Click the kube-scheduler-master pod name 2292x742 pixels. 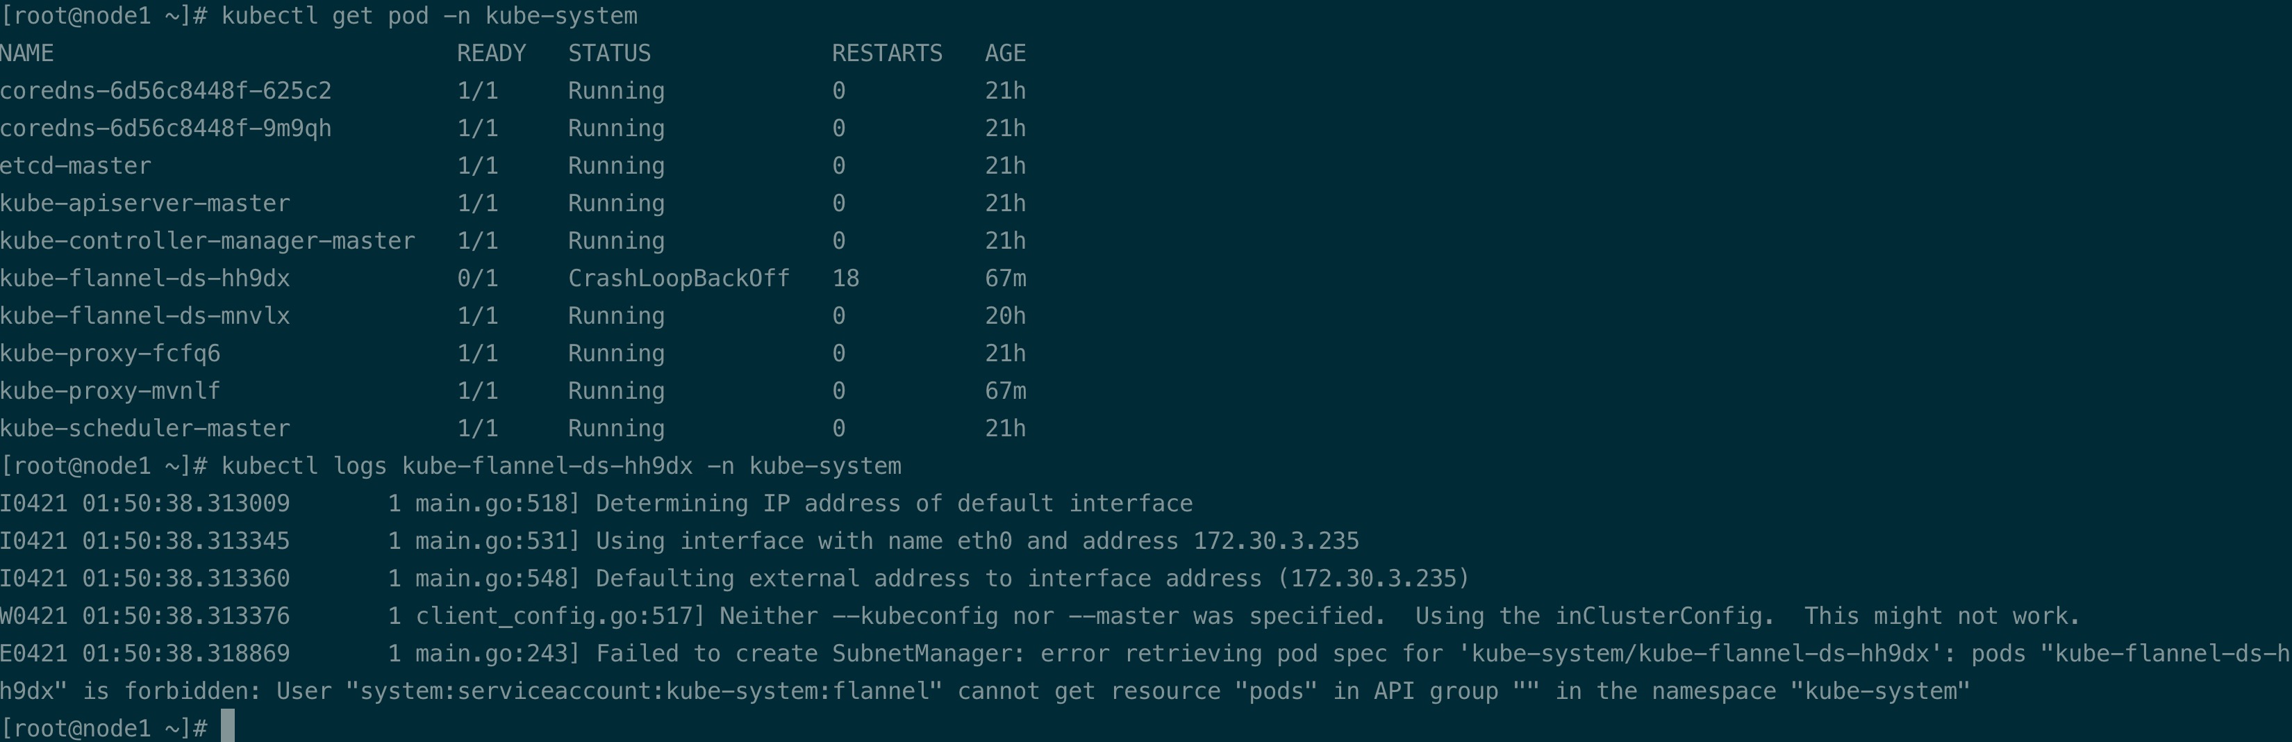[x=145, y=429]
